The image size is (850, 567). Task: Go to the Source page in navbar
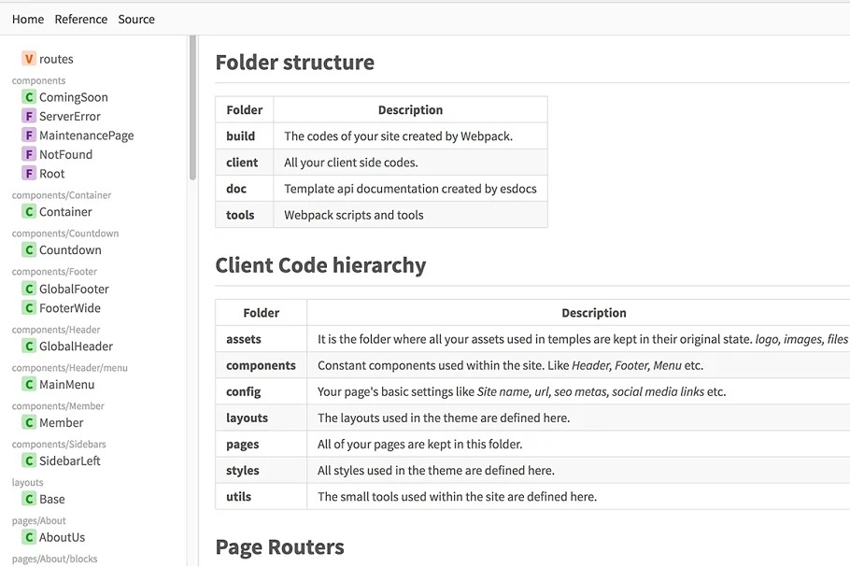pos(136,19)
